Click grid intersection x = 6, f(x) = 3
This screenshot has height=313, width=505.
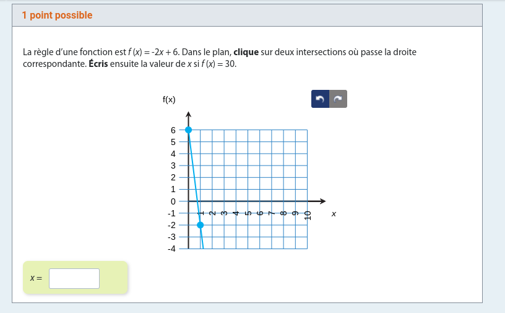[x=259, y=165]
